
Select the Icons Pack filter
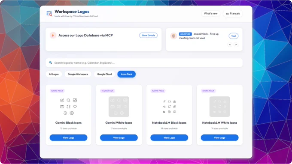coord(126,74)
